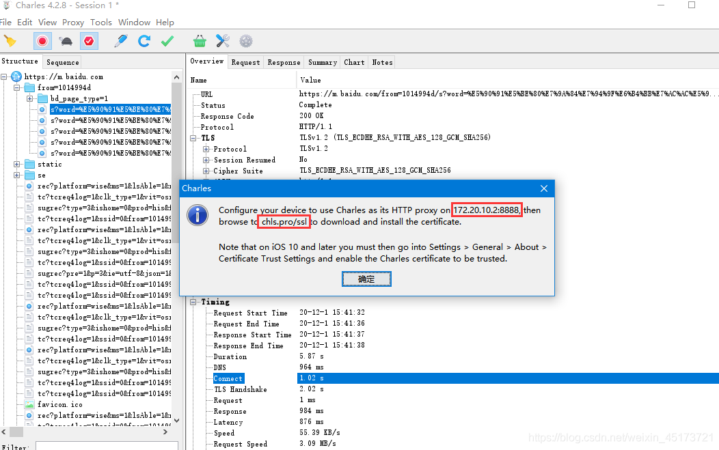Switch to the Overview tab
Image resolution: width=719 pixels, height=450 pixels.
[x=207, y=61]
